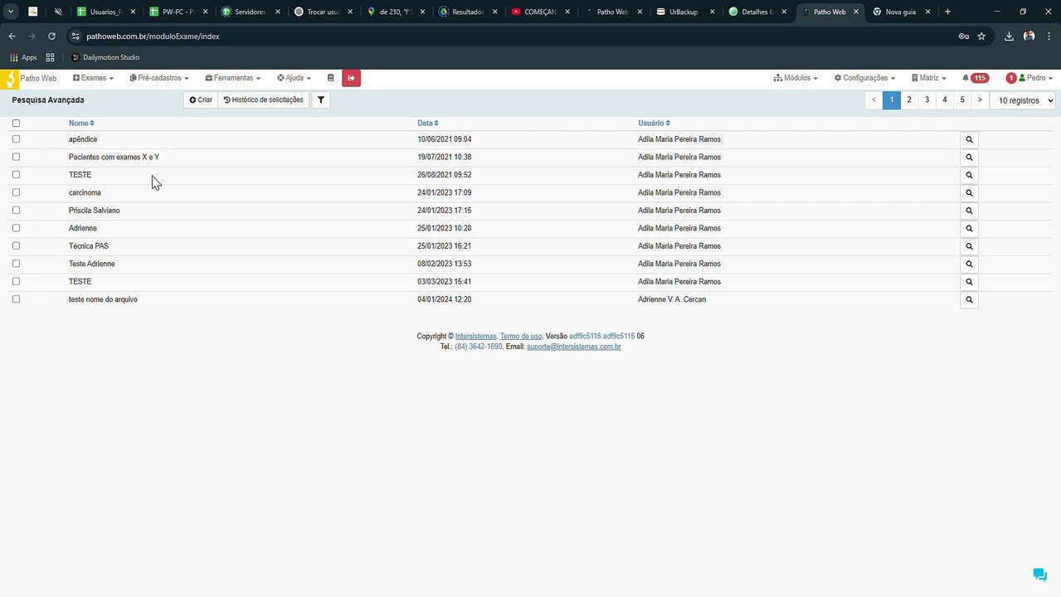Open the book manual icon in navbar
This screenshot has height=597, width=1061.
pos(330,78)
